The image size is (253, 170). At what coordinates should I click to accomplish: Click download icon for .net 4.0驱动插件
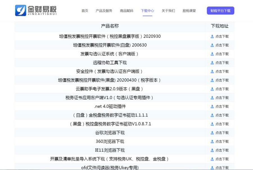(212, 106)
